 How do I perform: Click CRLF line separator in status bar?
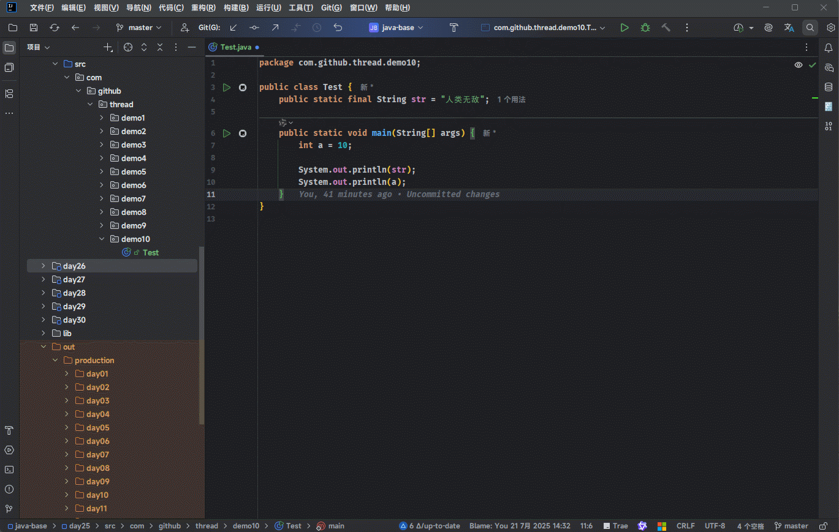click(x=685, y=526)
